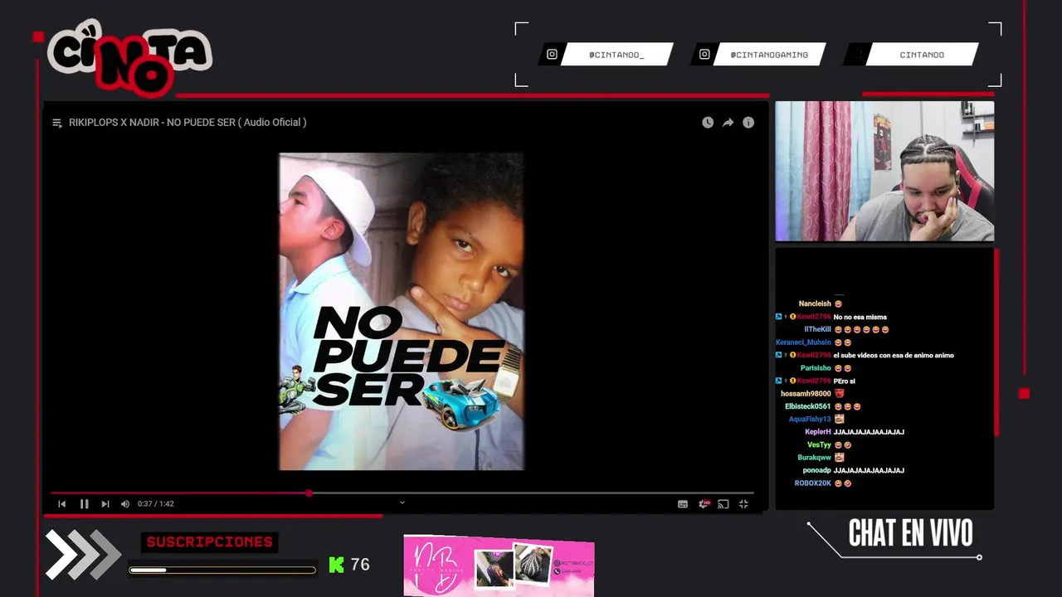
Task: Click the streamer webcam feed
Action: [884, 172]
